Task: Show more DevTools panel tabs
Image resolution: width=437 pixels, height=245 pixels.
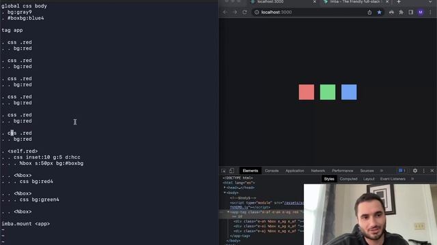Action: pyautogui.click(x=382, y=171)
